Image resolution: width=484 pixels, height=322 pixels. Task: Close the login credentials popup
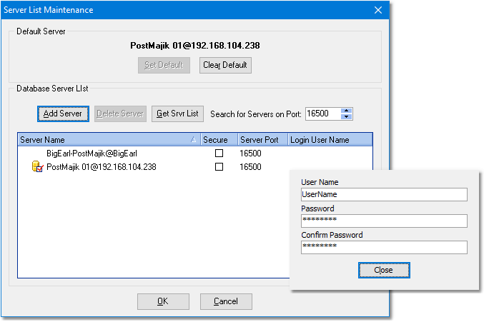384,270
